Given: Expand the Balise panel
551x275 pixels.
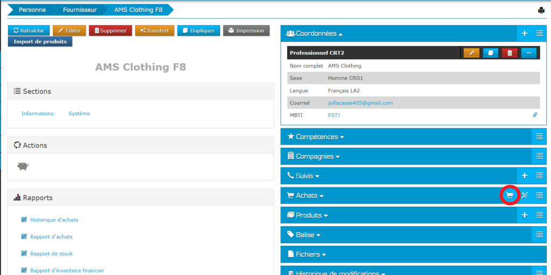Looking at the screenshot, I should pyautogui.click(x=307, y=235).
